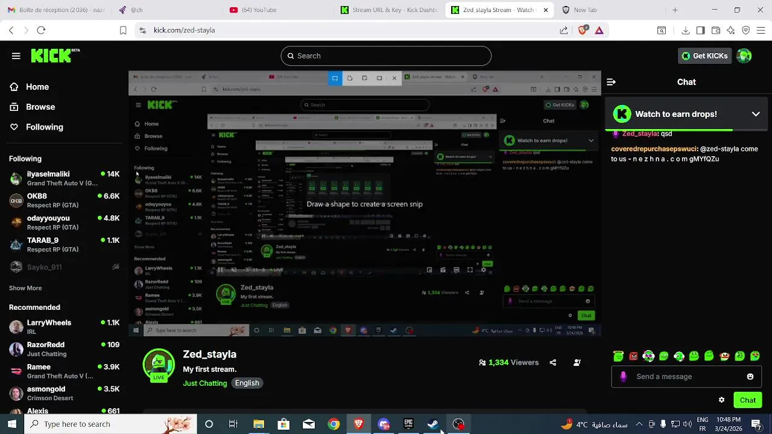Insert the red angry emote
Image resolution: width=772 pixels, height=434 pixels.
coord(633,356)
